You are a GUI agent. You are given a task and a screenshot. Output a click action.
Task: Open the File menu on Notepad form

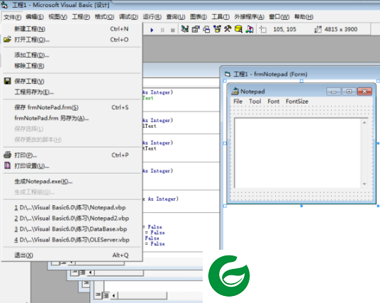point(238,101)
